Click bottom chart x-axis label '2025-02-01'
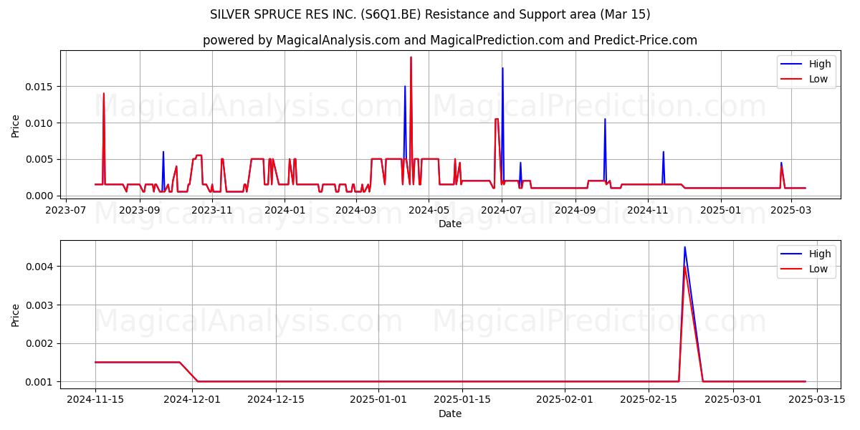Screen dimensions: 860x430 pyautogui.click(x=565, y=400)
